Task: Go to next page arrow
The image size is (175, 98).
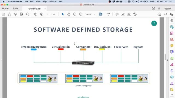Action: point(42,14)
